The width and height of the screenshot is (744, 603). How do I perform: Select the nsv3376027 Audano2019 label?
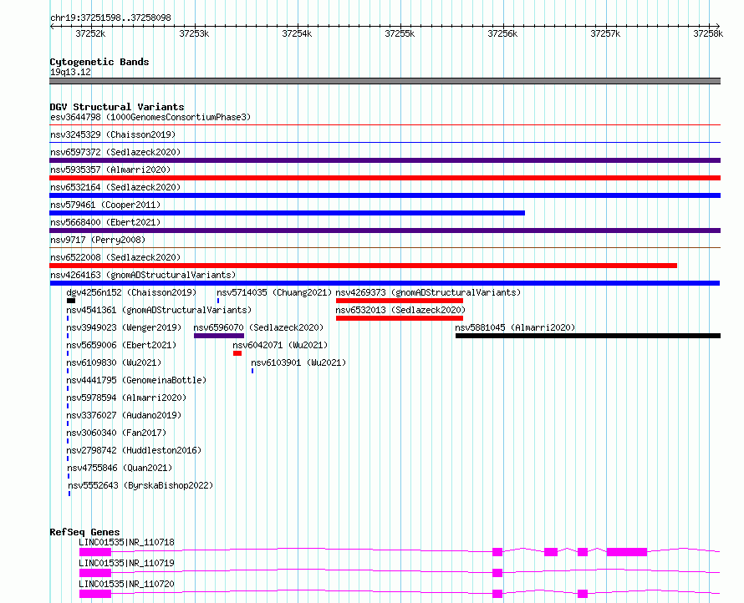click(x=124, y=415)
